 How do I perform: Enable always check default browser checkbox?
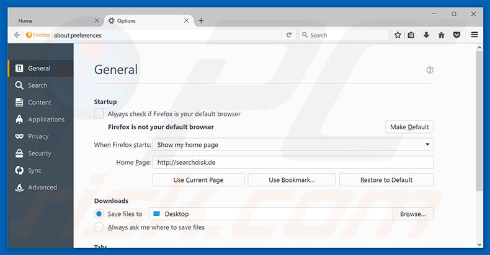tap(99, 114)
